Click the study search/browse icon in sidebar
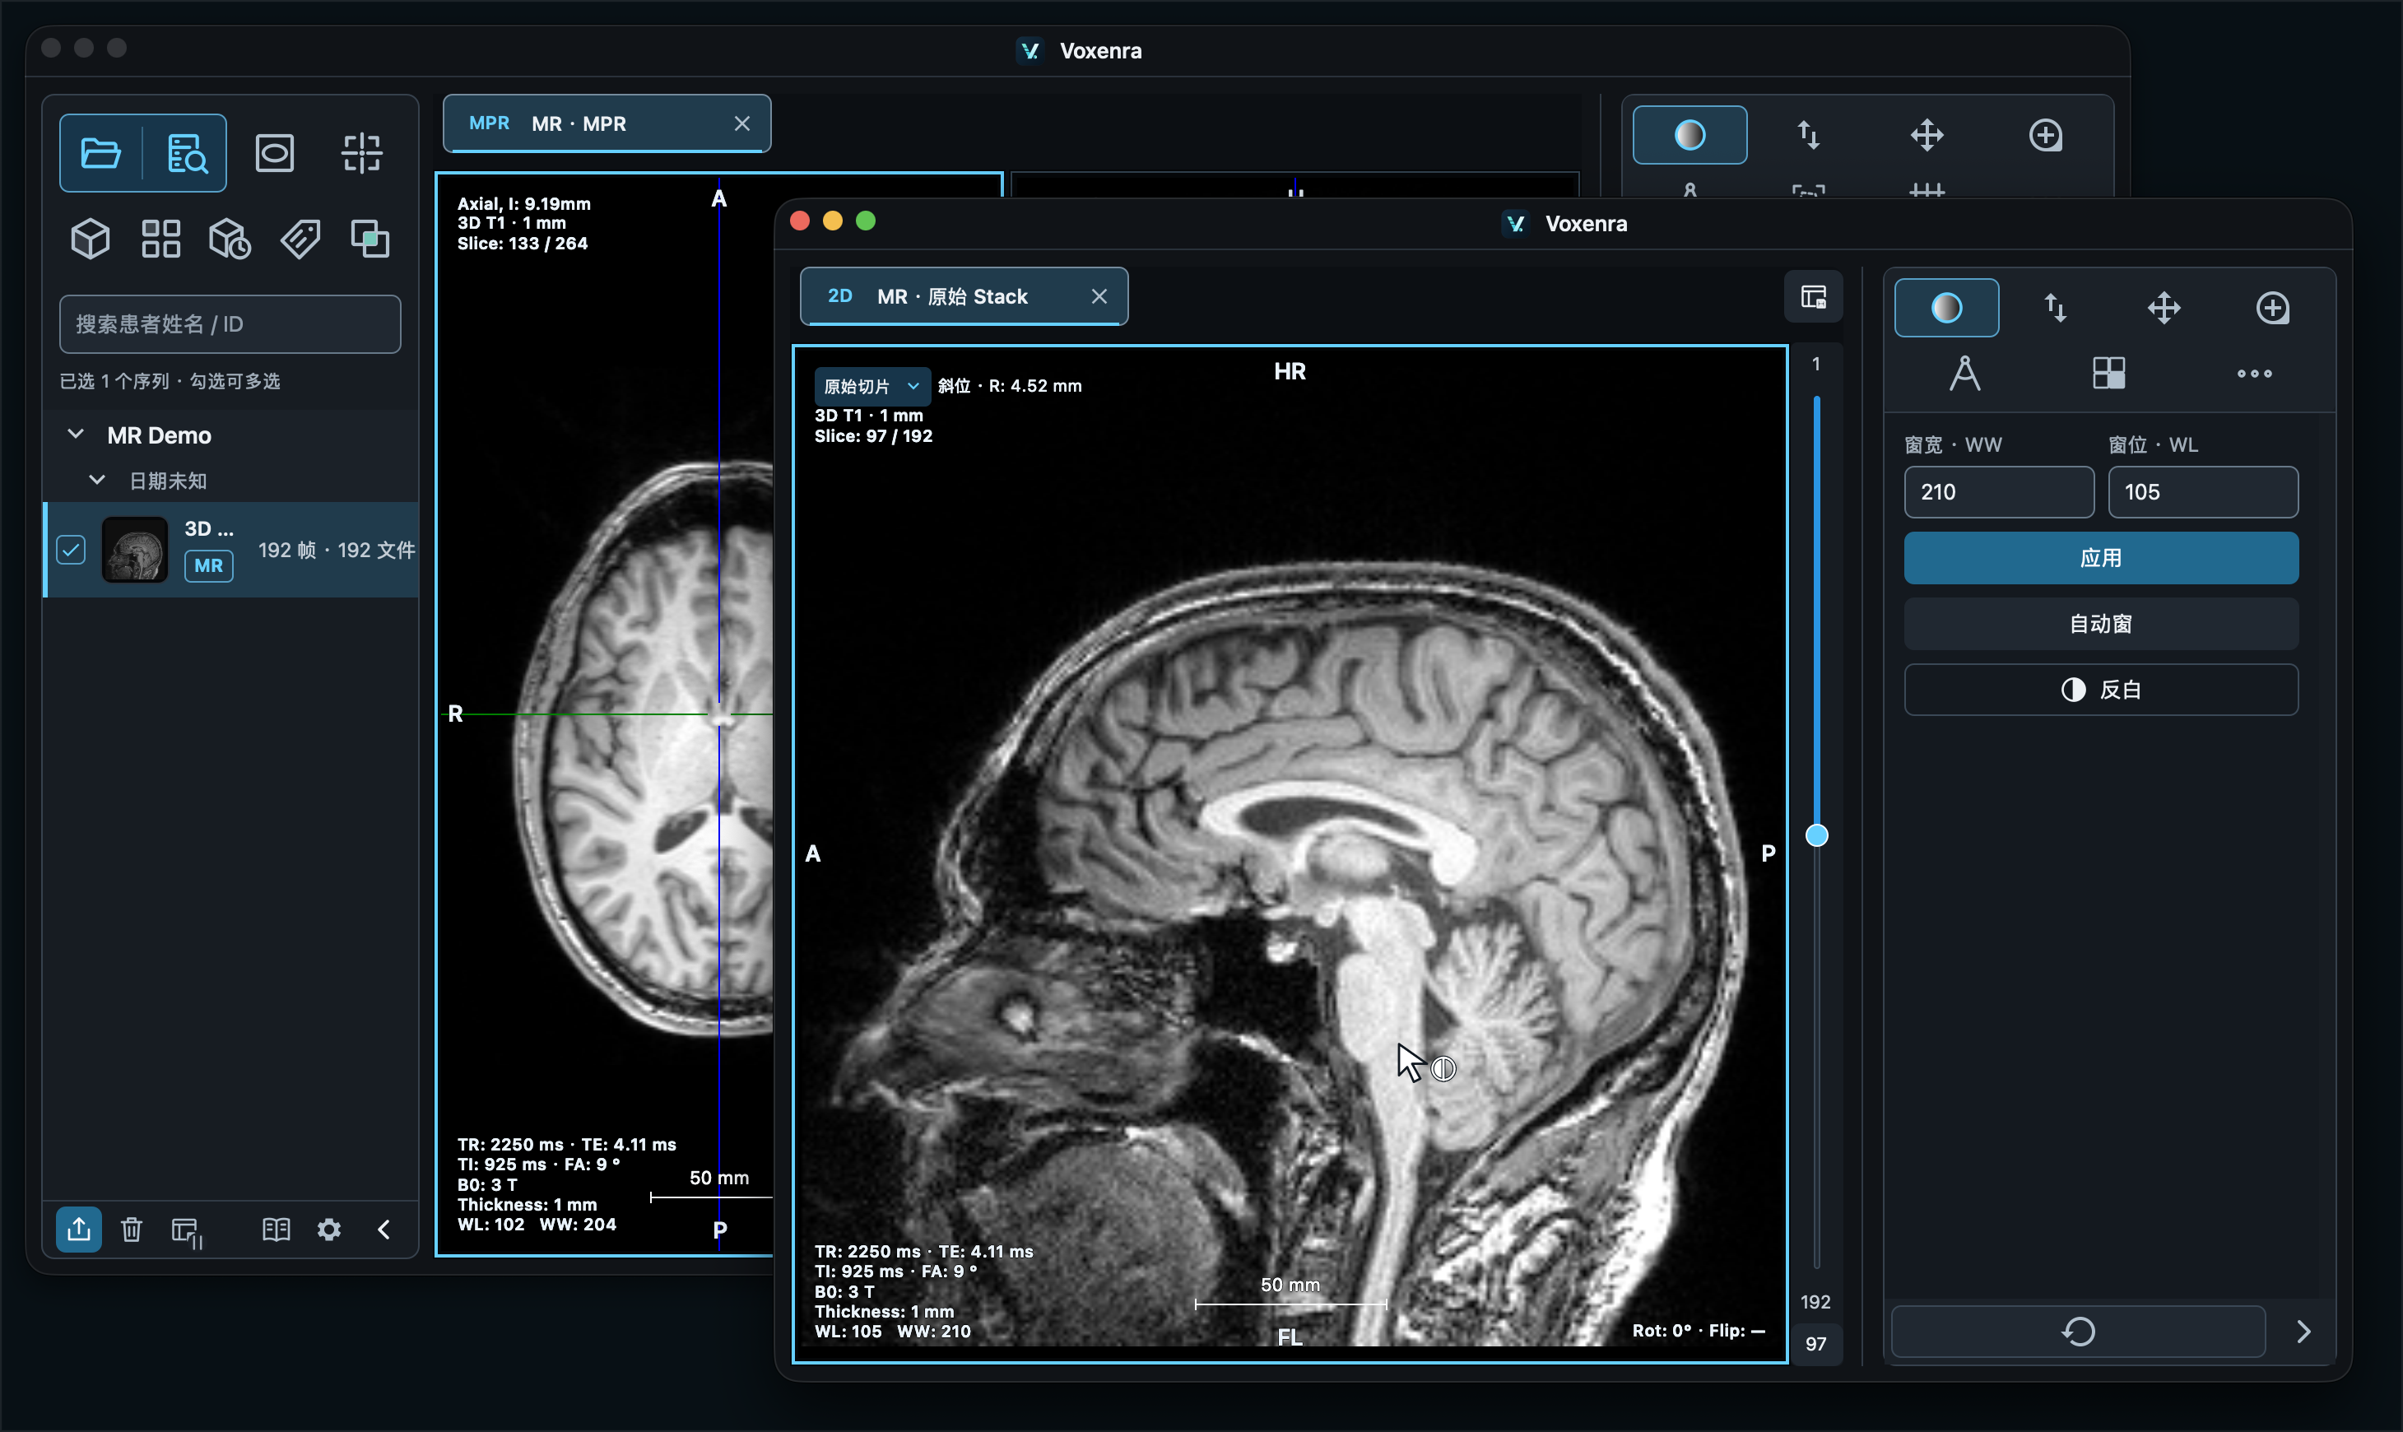The height and width of the screenshot is (1432, 2403). [x=186, y=152]
